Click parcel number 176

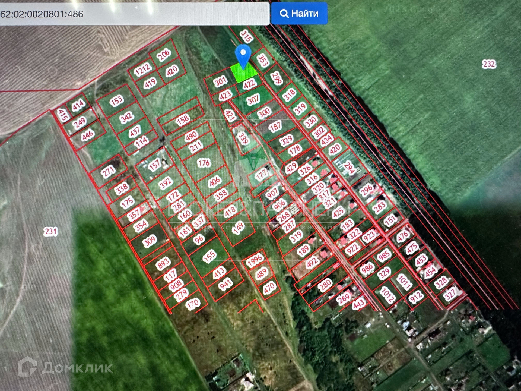coord(204,163)
